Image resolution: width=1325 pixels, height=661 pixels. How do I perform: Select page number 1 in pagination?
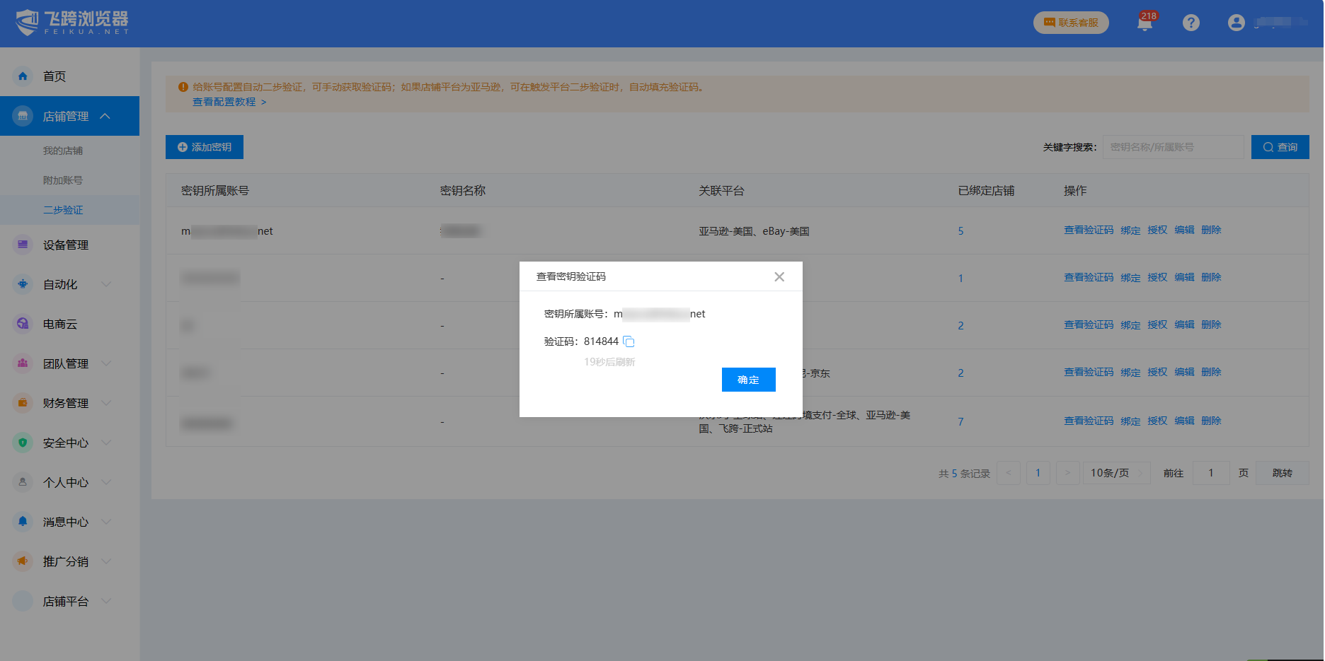[x=1038, y=473]
